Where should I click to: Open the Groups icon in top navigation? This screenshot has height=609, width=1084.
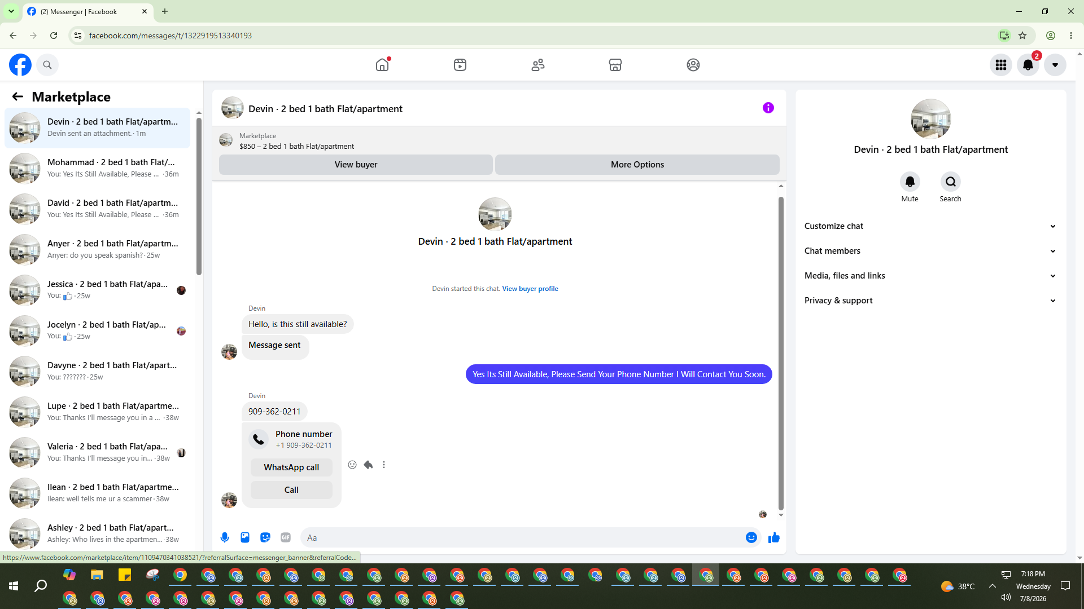click(x=693, y=65)
